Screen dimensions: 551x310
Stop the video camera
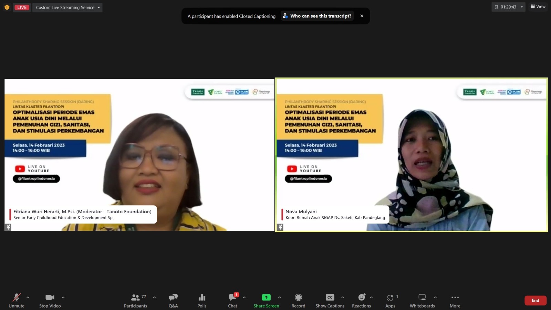point(50,300)
